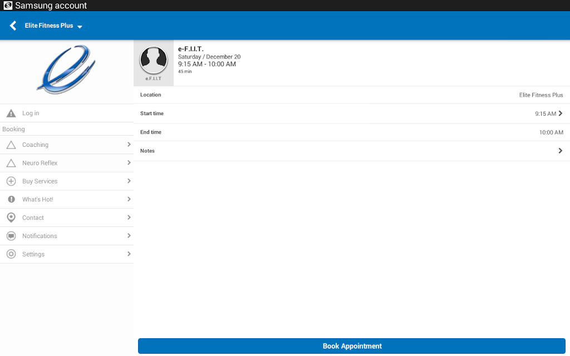The width and height of the screenshot is (570, 356).
Task: Select the End time label
Action: coord(151,132)
